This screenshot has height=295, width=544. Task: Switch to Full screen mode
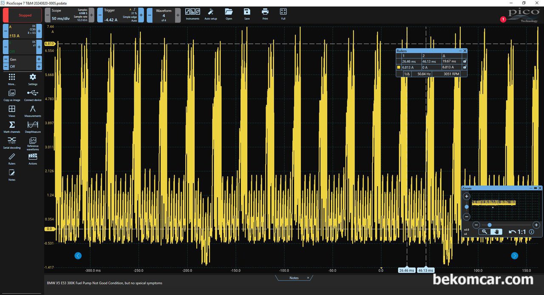(x=283, y=14)
